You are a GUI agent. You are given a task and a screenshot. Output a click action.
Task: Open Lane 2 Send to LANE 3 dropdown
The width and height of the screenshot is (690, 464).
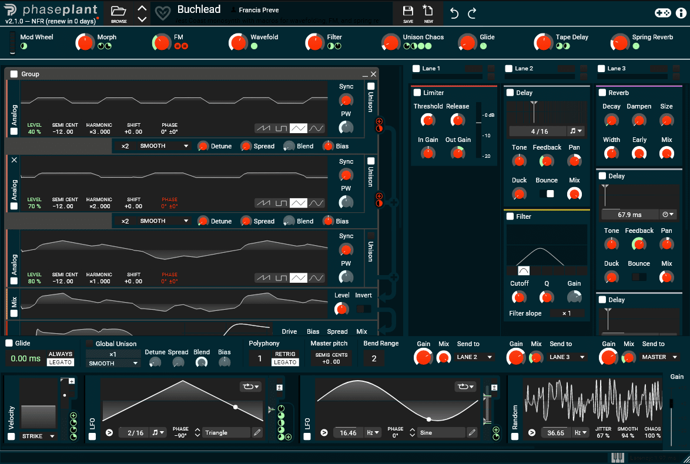tap(567, 357)
